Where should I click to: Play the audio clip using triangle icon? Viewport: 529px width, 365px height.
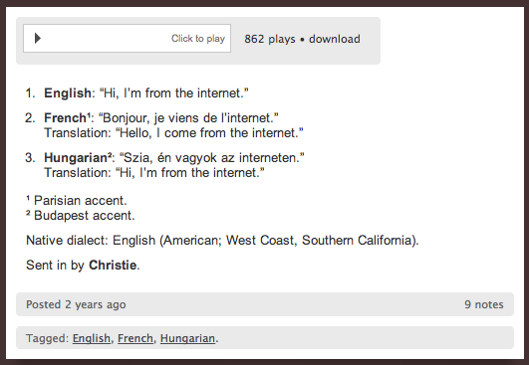click(x=38, y=39)
